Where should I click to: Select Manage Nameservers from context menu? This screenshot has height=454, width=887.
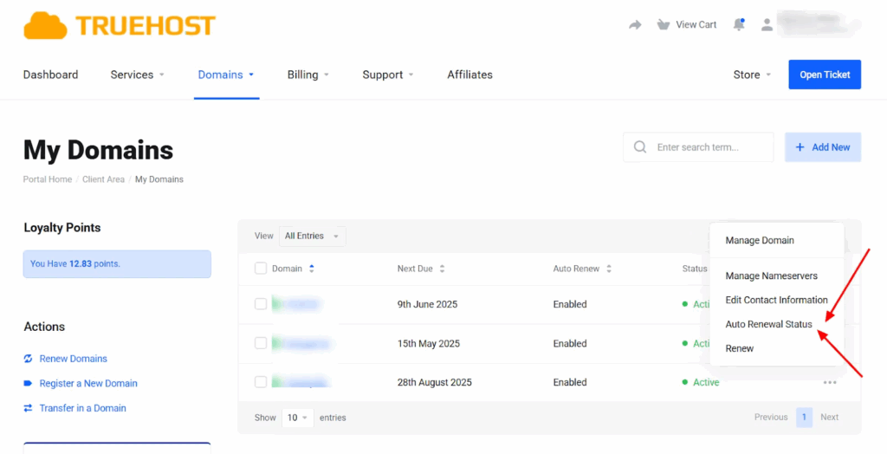[771, 276]
